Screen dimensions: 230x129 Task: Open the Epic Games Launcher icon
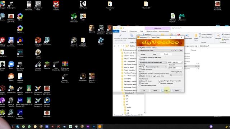pos(20,66)
